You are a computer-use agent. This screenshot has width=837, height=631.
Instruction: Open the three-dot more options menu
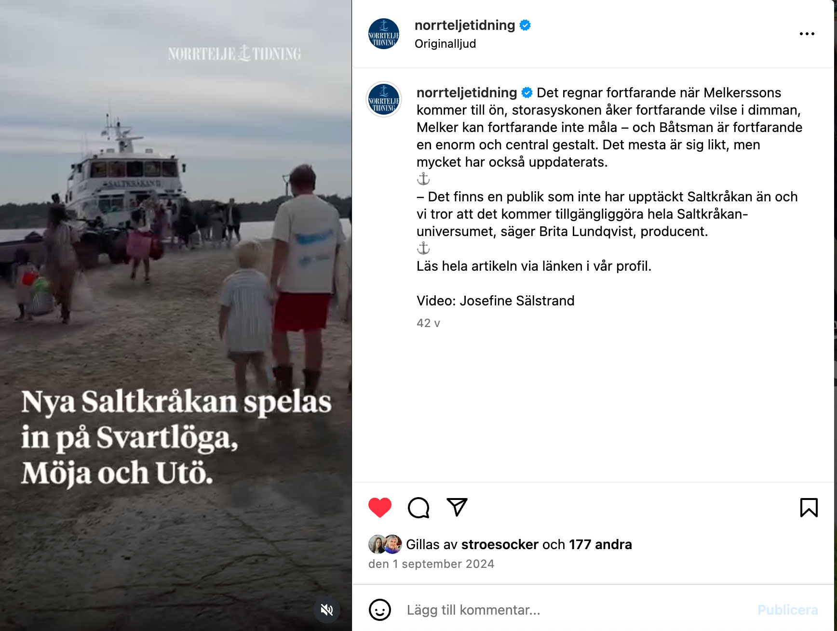[x=807, y=34]
